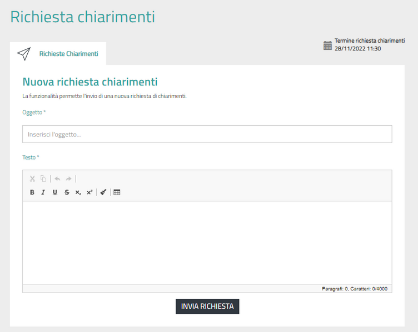This screenshot has width=418, height=332.
Task: Click the Copy icon in editor toolbar
Action: pos(43,179)
